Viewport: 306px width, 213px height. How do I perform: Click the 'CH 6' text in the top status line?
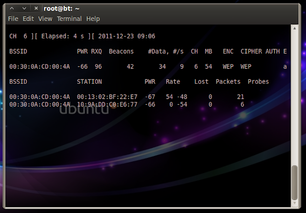tap(18, 36)
